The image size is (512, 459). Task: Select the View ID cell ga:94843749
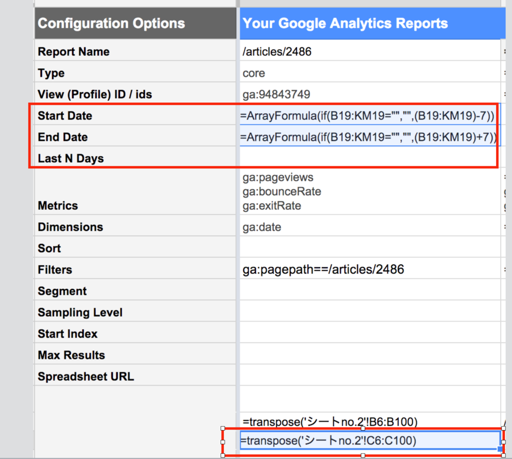(x=370, y=94)
